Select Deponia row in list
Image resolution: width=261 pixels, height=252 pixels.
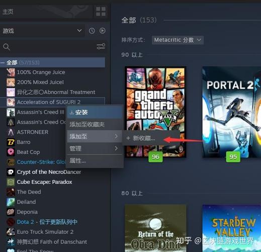52,212
